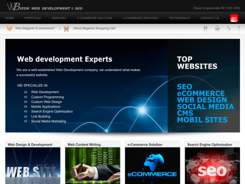Click the question mark help icon
The image size is (245, 184).
(239, 28)
